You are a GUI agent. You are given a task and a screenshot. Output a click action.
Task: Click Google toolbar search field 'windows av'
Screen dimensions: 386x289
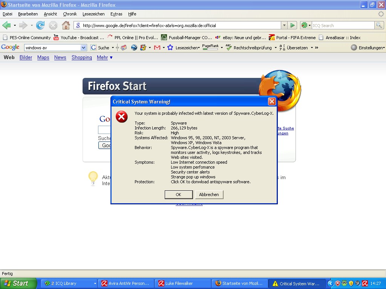click(x=53, y=48)
